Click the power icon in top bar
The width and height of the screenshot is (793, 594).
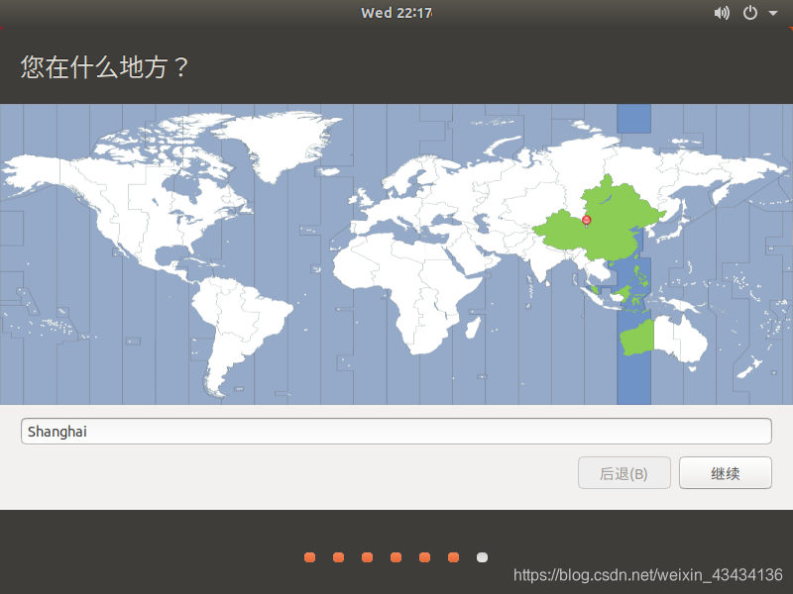pyautogui.click(x=750, y=13)
